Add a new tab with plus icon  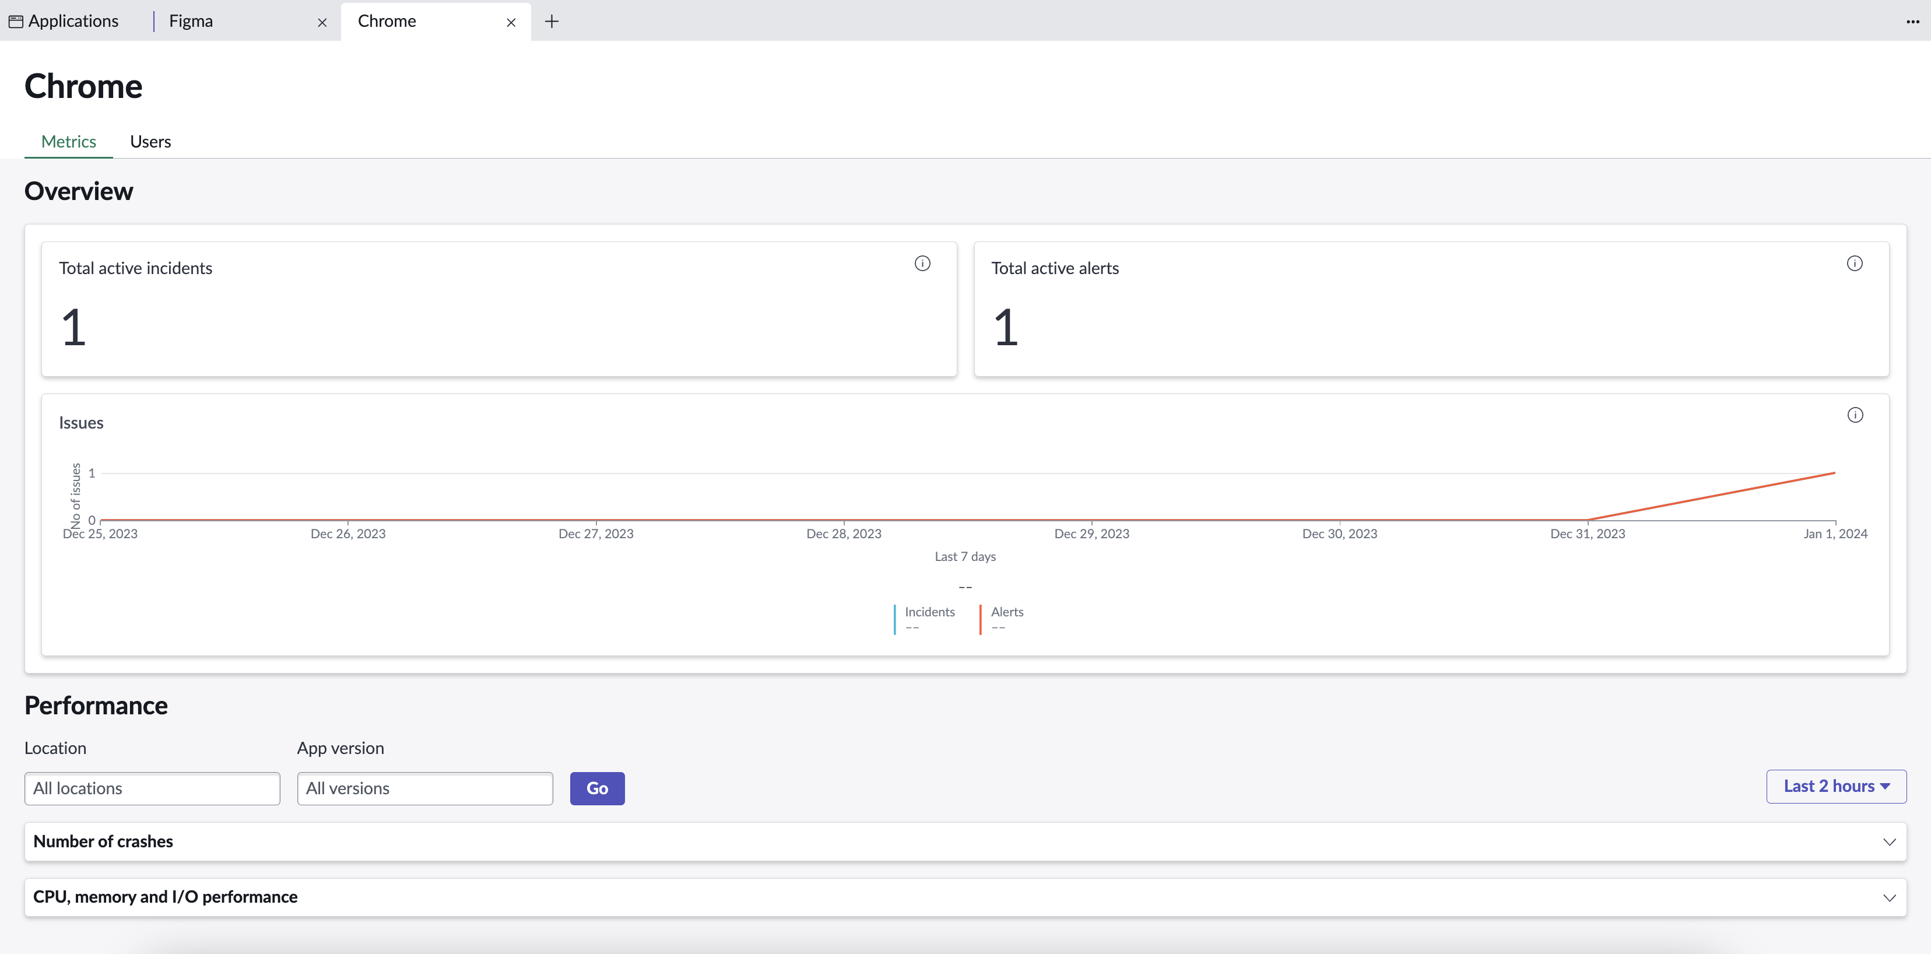click(552, 22)
